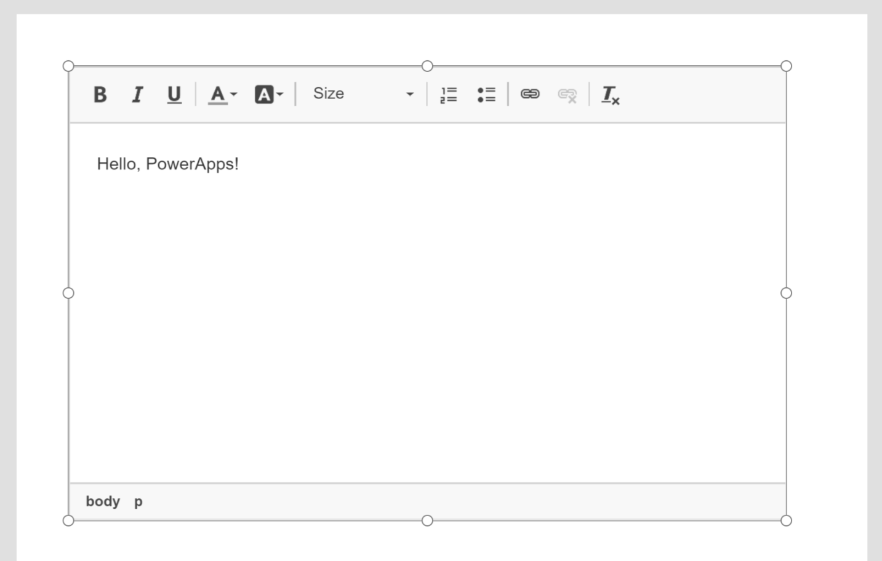Viewport: 882px width, 561px height.
Task: Click the top-left resize handle
Action: pyautogui.click(x=68, y=66)
